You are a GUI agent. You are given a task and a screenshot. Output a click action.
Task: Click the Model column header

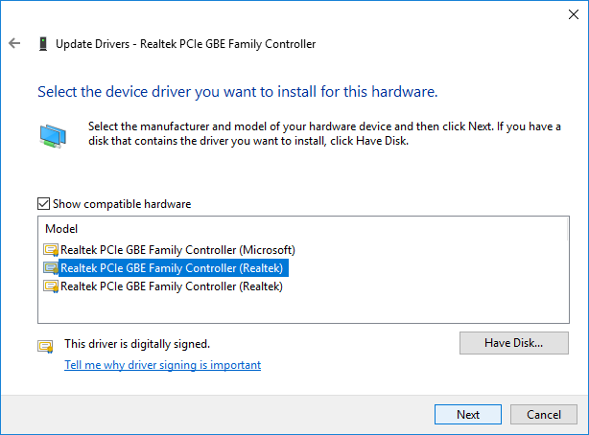(x=61, y=229)
